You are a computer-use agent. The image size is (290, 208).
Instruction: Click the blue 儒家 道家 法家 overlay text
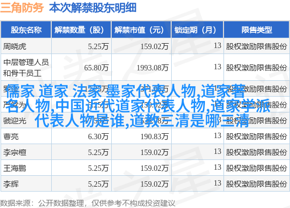pos(138,106)
